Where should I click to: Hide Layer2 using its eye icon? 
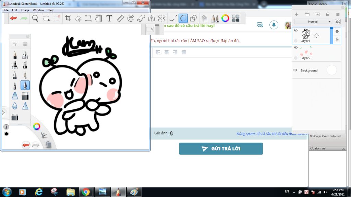(x=296, y=48)
